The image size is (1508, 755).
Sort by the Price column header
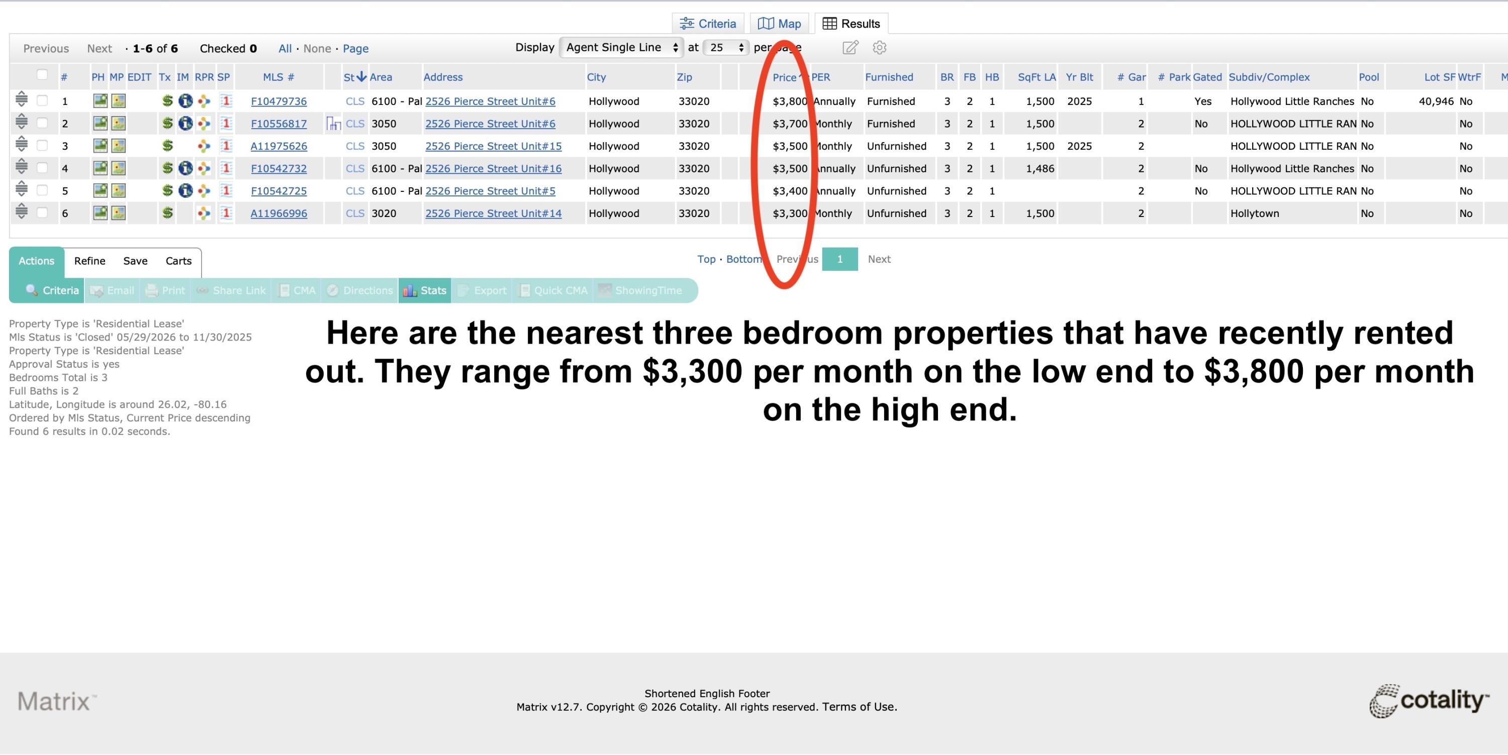(x=785, y=77)
